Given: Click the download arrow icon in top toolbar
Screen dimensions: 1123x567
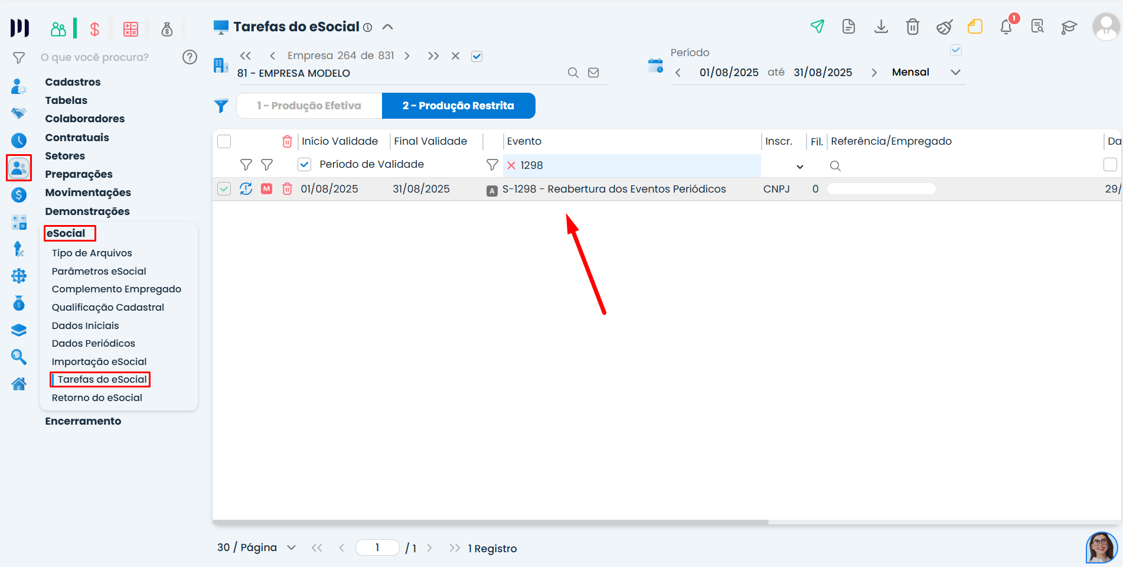Looking at the screenshot, I should click(881, 27).
